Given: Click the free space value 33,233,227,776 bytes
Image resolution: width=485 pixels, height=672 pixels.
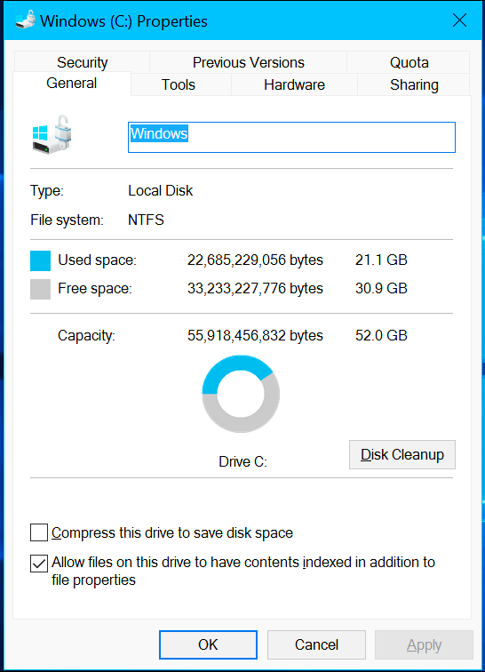Looking at the screenshot, I should 255,288.
